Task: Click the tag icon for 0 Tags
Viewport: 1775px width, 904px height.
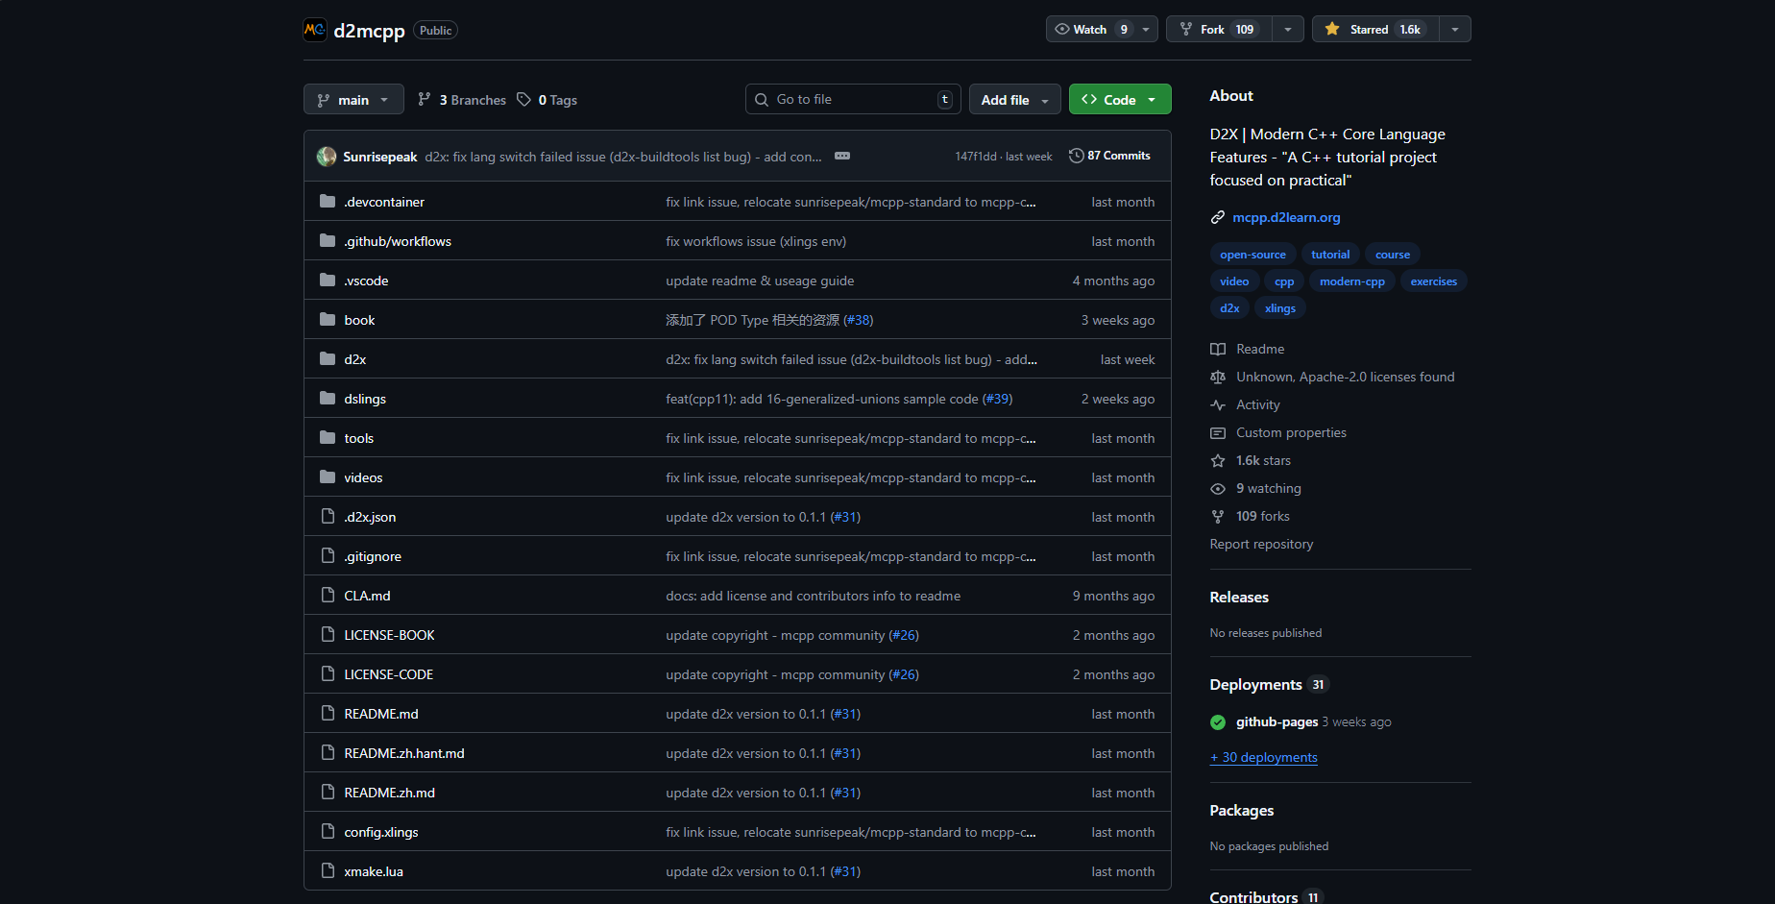Action: (x=523, y=100)
